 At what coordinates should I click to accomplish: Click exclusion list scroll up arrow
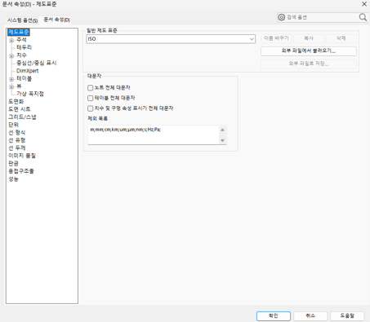pyautogui.click(x=222, y=130)
